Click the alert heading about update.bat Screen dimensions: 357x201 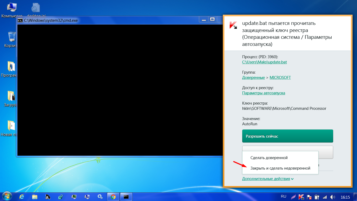[x=287, y=34]
